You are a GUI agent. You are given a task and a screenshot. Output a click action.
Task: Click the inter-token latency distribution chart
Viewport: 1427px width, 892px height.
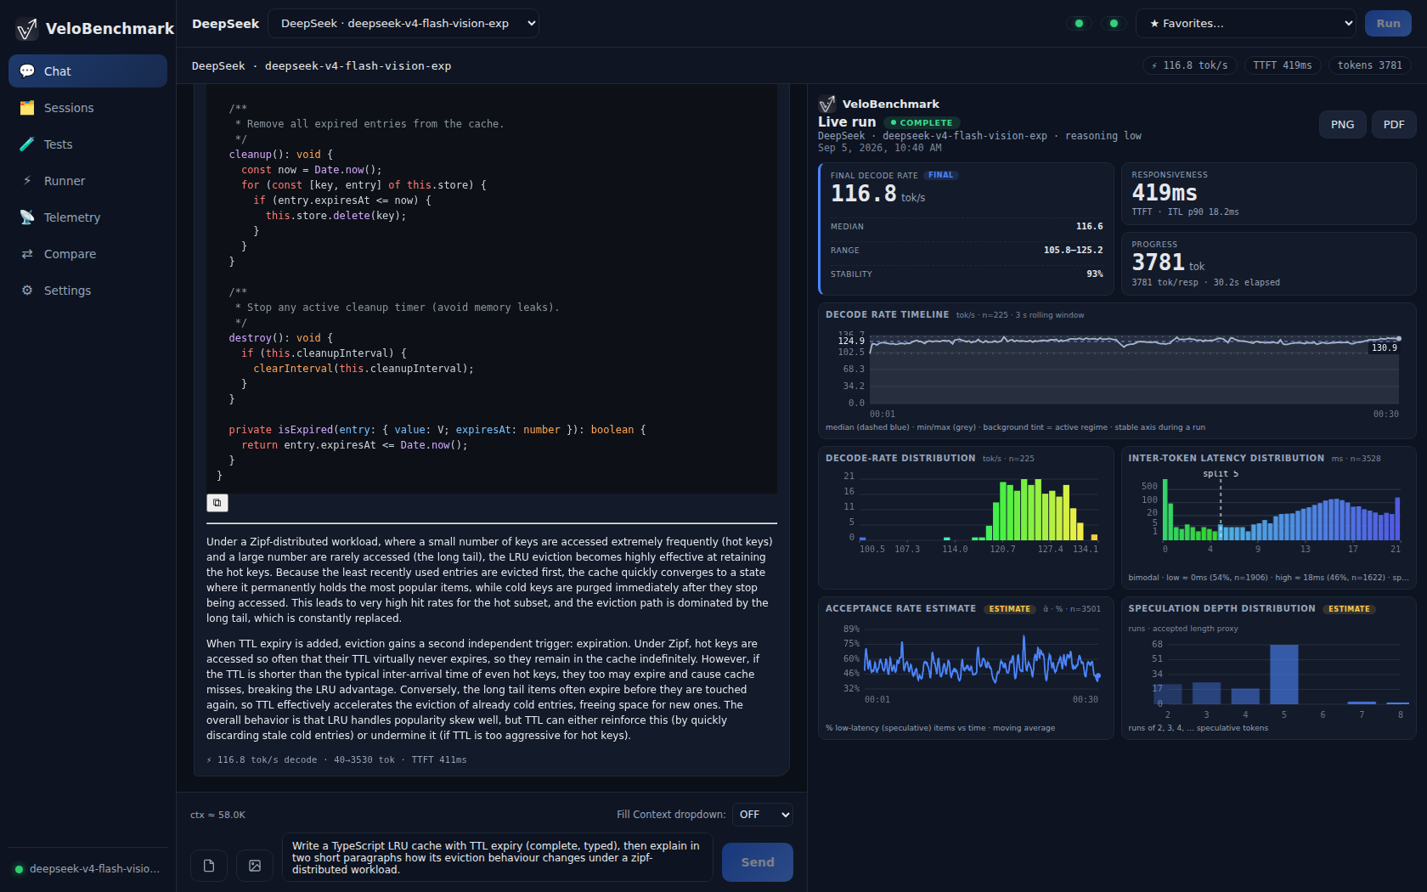1269,514
